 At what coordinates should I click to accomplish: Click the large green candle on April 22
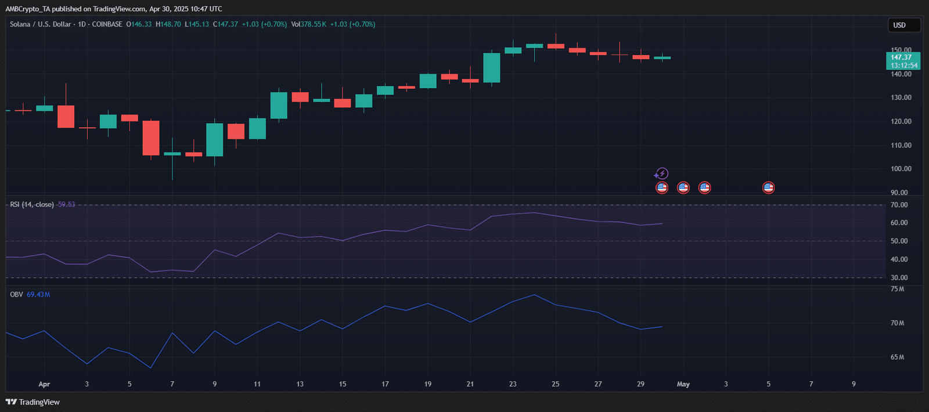tap(492, 68)
